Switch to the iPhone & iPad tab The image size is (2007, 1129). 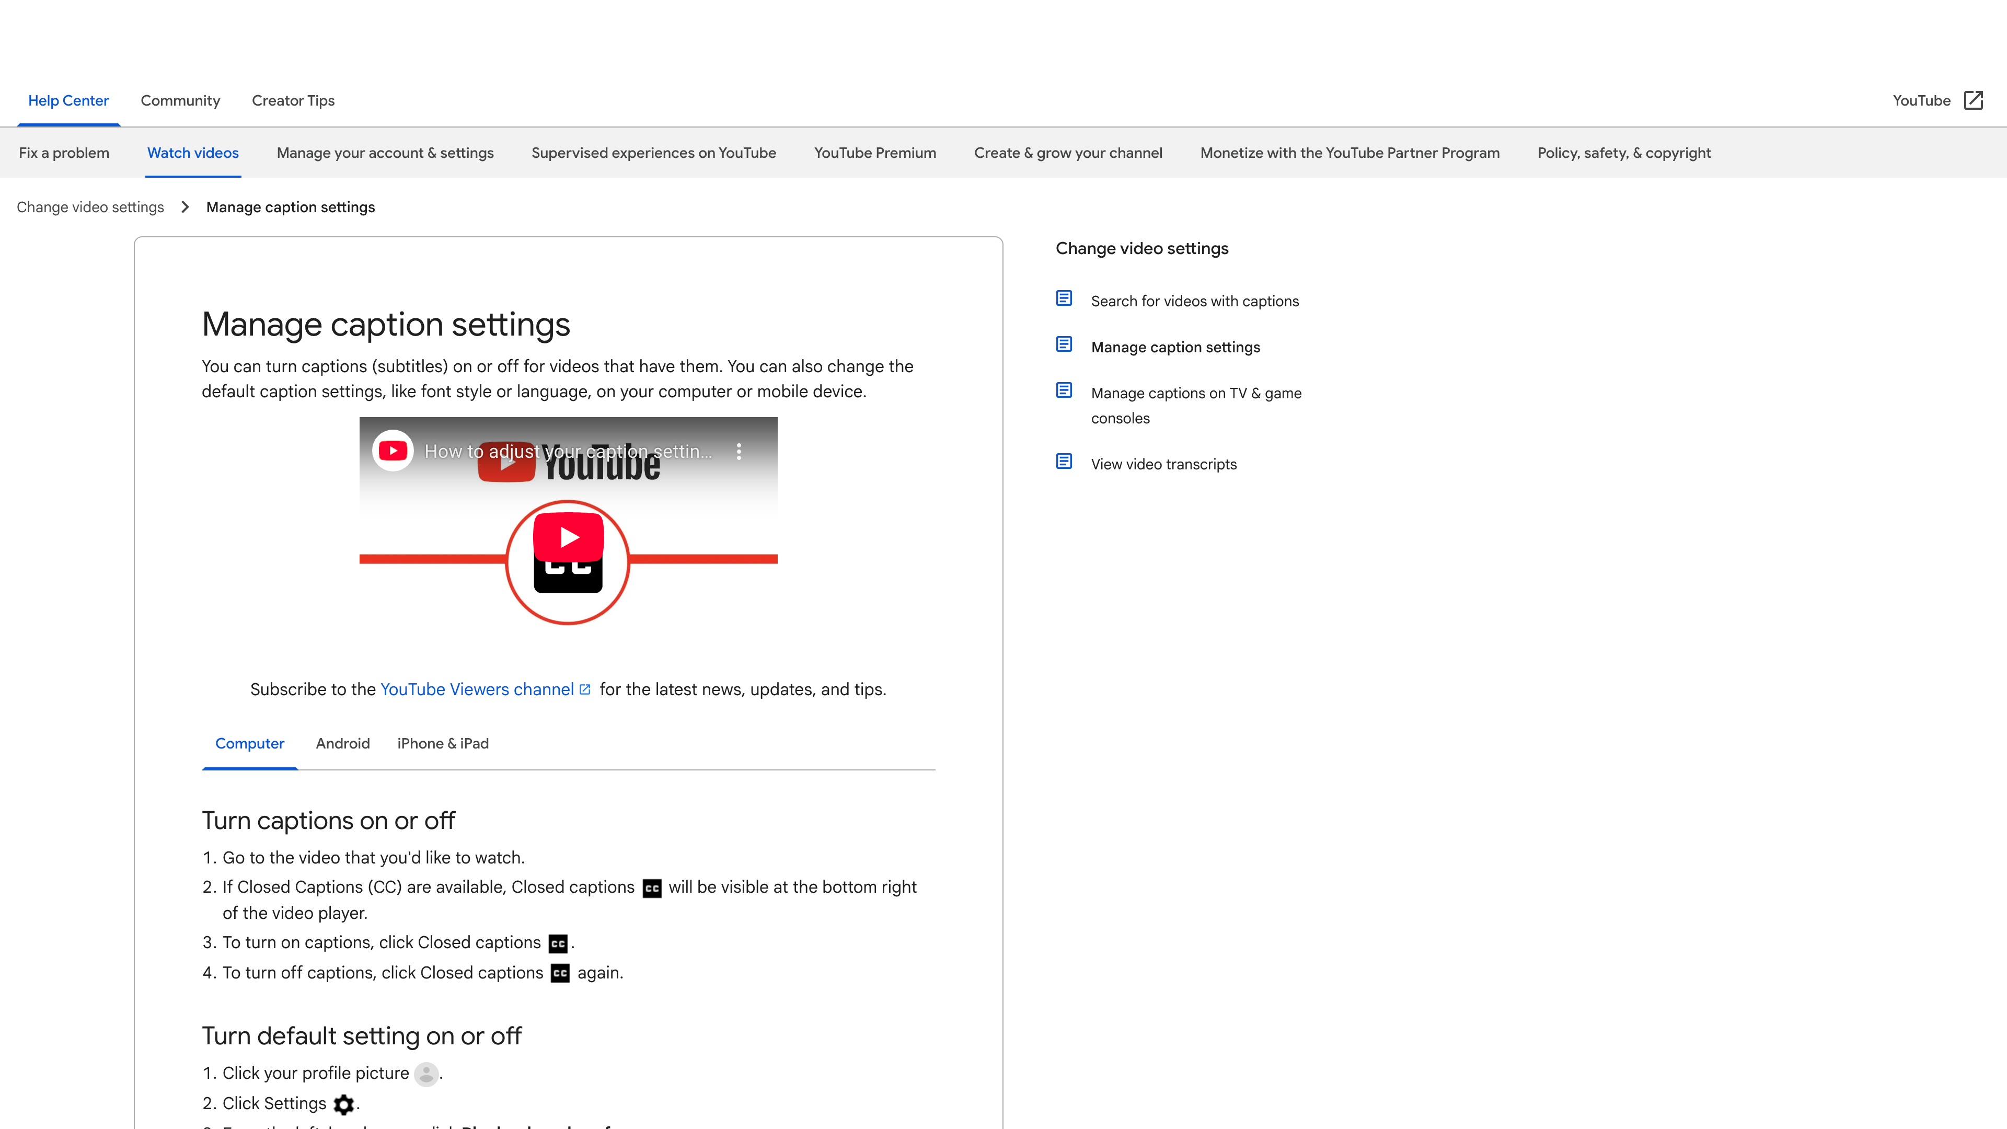click(443, 743)
